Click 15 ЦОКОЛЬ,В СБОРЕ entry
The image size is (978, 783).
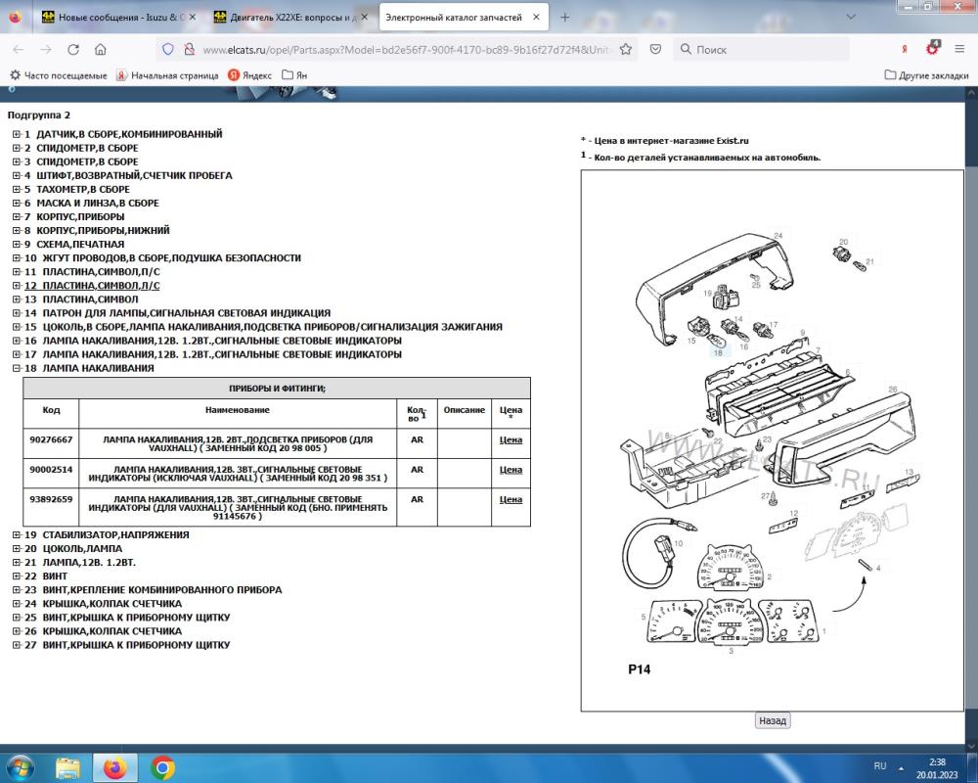pyautogui.click(x=263, y=327)
